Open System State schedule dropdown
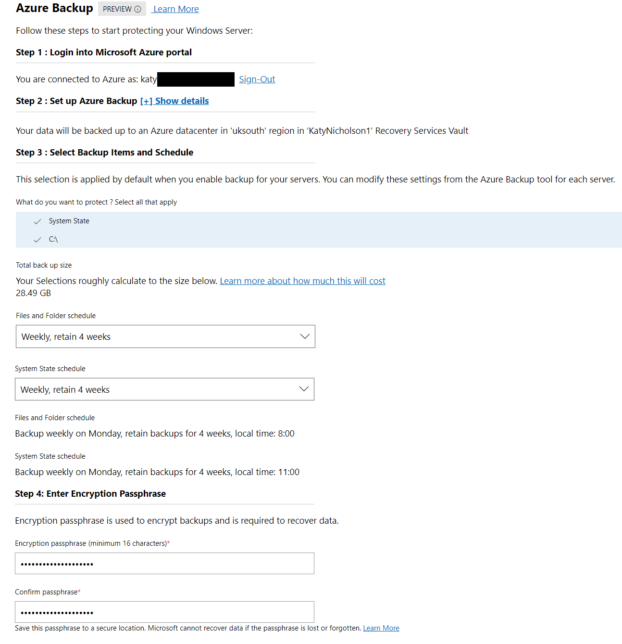The width and height of the screenshot is (622, 644). [164, 389]
